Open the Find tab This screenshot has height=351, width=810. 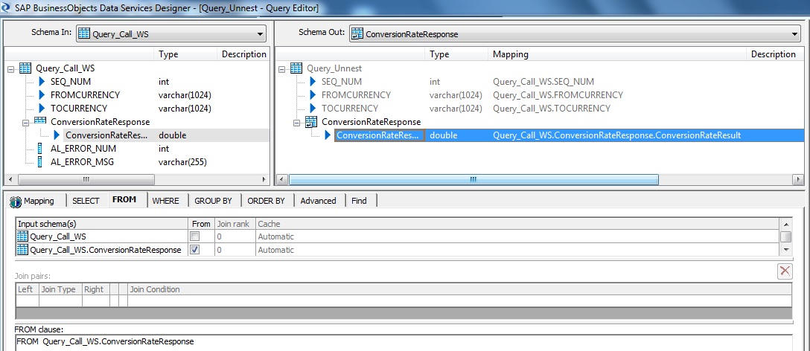pos(359,201)
